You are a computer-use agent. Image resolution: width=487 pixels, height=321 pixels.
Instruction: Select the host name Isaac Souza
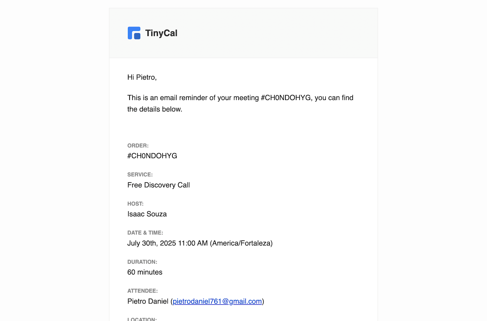147,214
